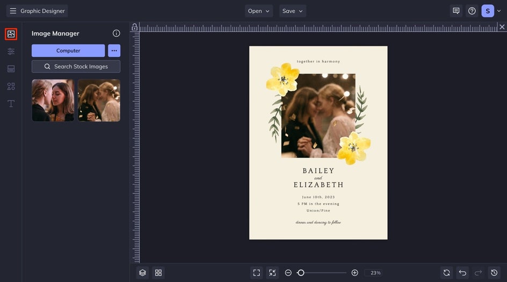Select the couple photo on invitation
507x282 pixels.
tap(318, 116)
